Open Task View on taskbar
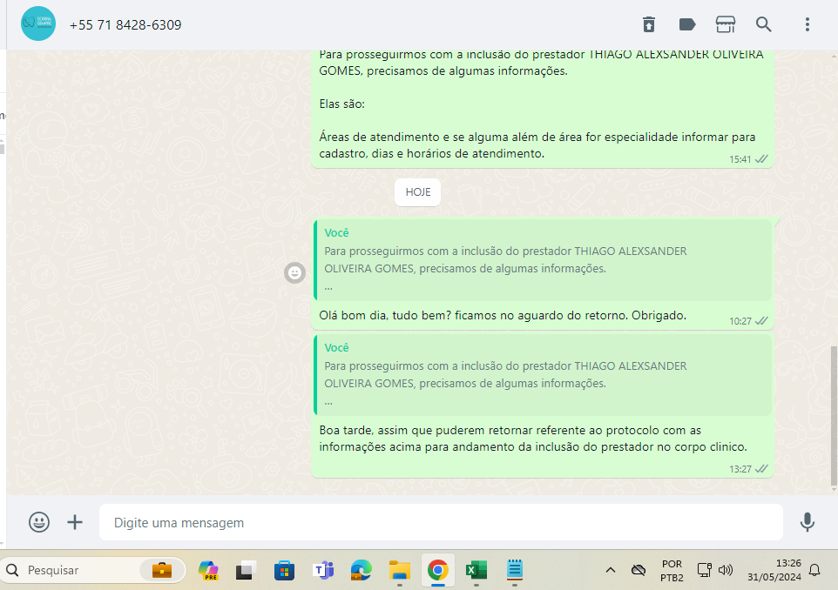 tap(246, 570)
